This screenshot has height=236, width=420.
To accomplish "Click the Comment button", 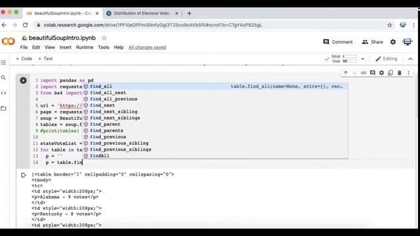I will [x=338, y=42].
